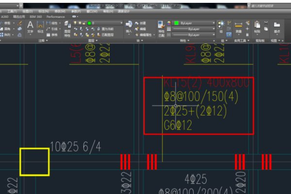Switch to the BIM 360 tab
Screen dimensions: 291x194
(35, 16)
